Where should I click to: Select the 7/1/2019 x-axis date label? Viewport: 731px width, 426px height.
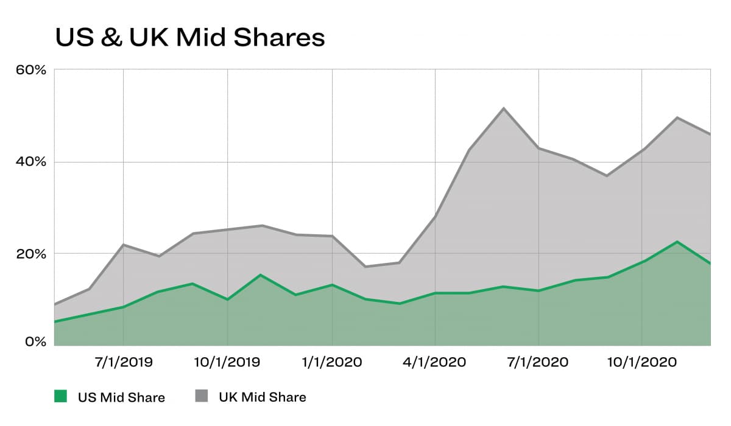pyautogui.click(x=124, y=363)
